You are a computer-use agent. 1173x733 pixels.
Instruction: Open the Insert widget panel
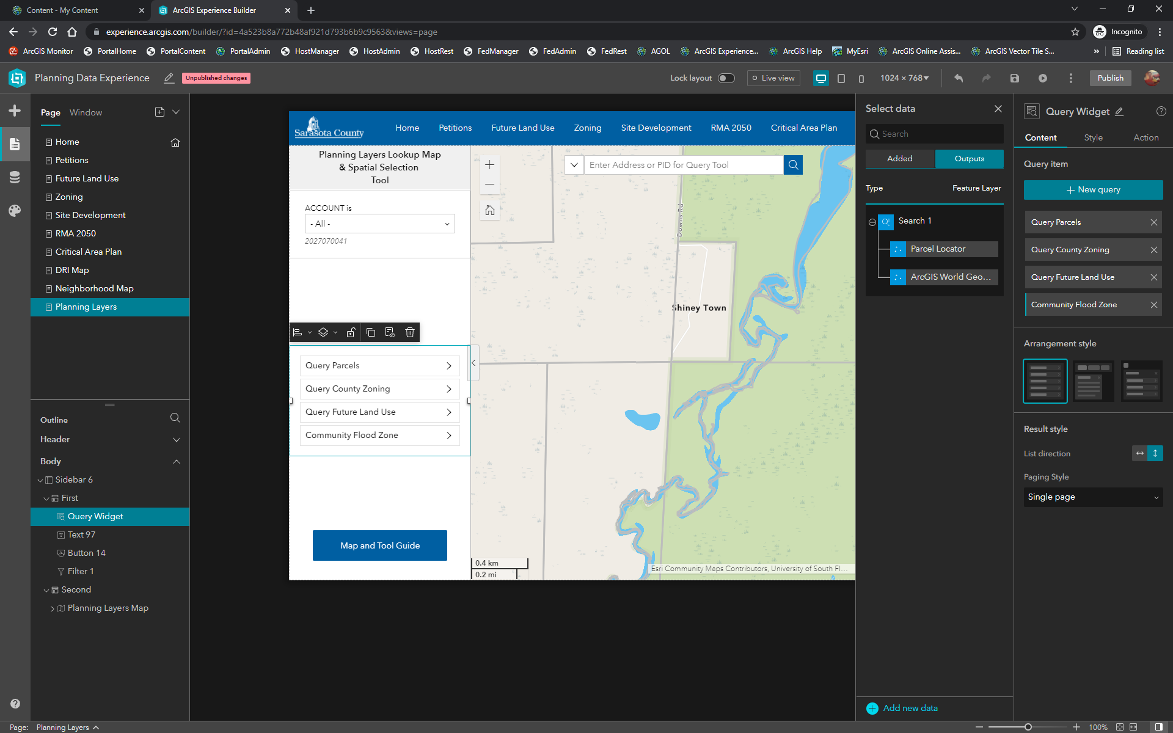[15, 111]
